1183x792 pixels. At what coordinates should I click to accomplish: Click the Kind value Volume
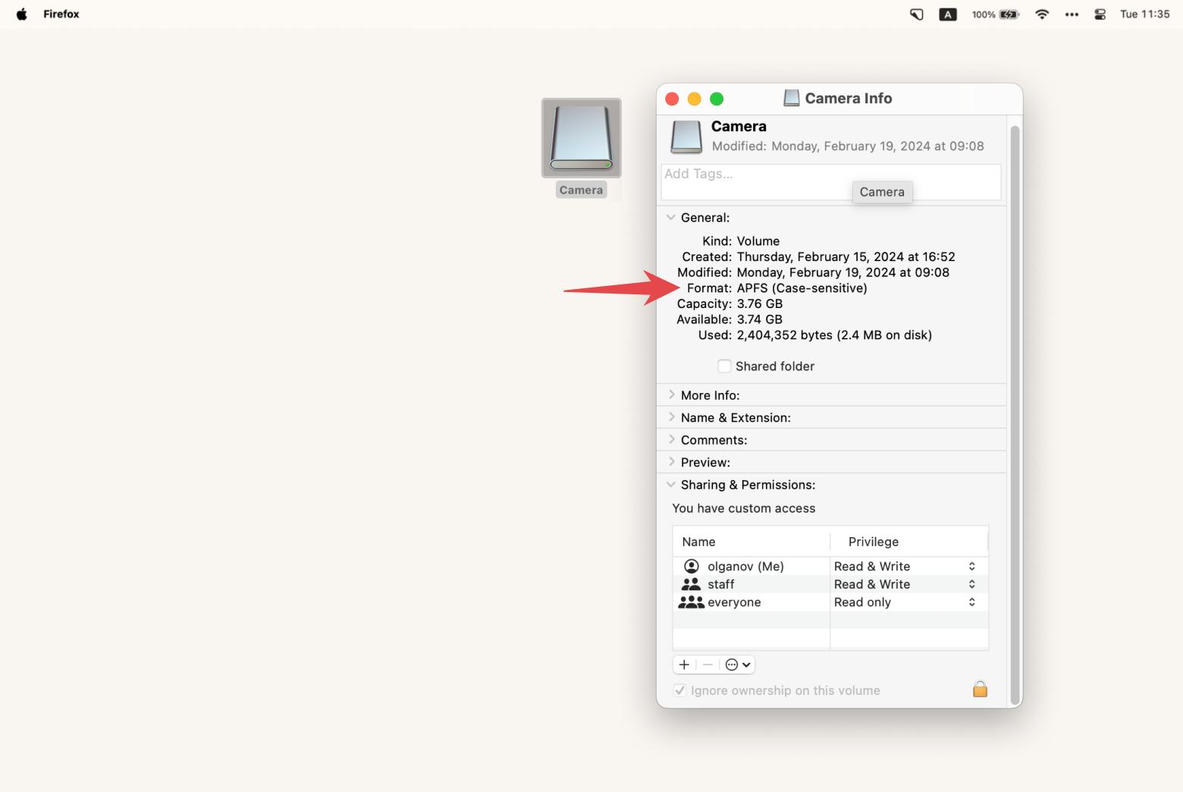point(758,241)
